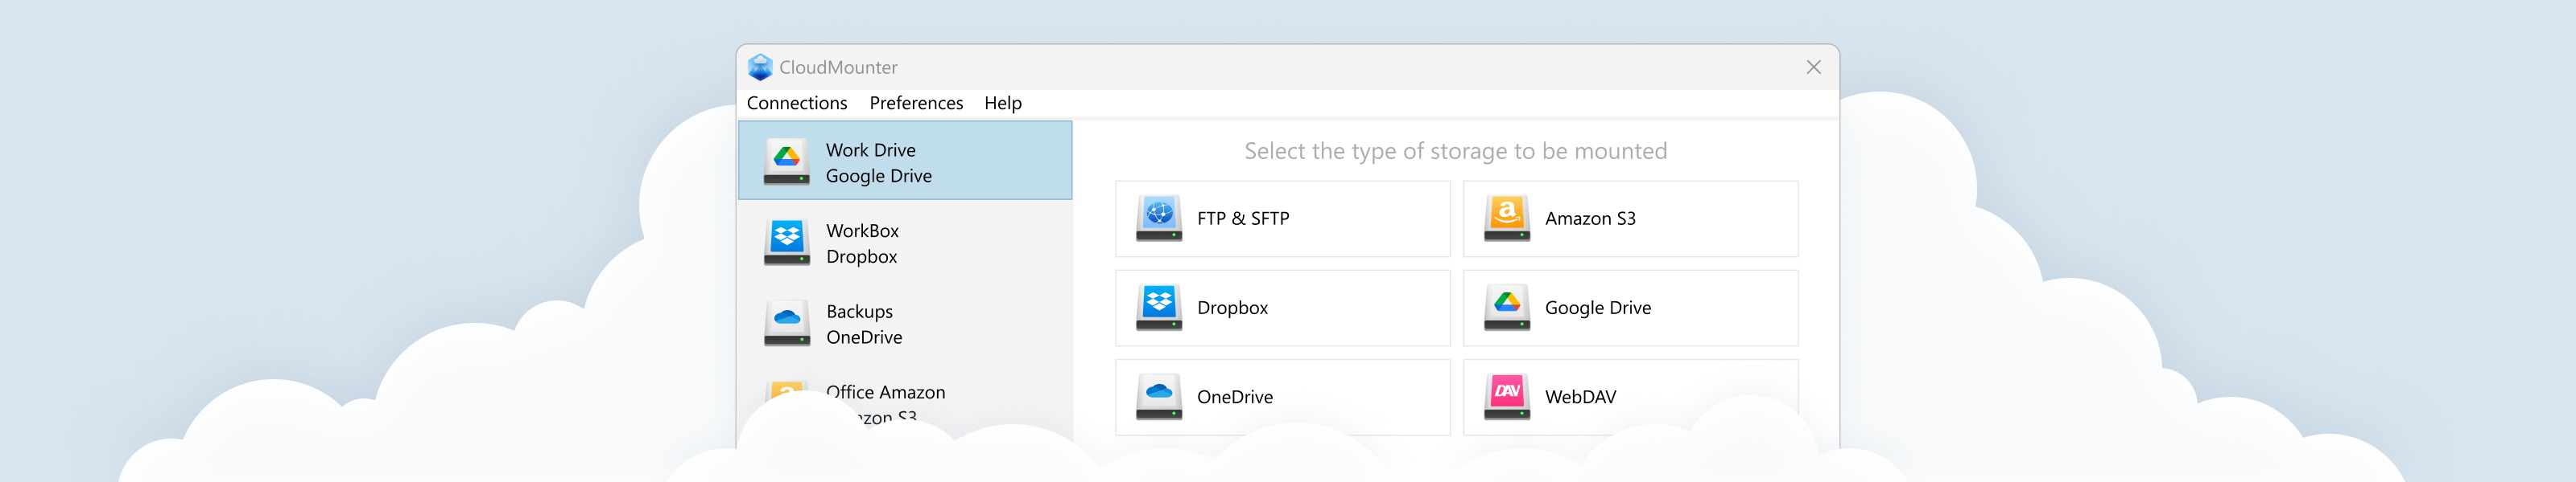
Task: Click the Work Drive Google Drive disk icon
Action: pyautogui.click(x=787, y=161)
